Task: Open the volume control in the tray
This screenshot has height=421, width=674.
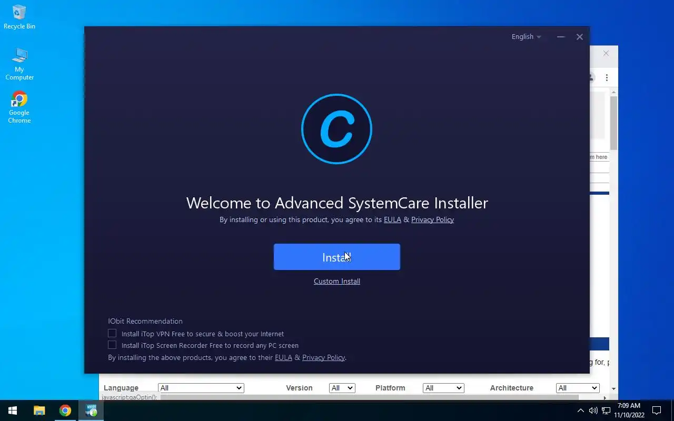Action: point(593,410)
